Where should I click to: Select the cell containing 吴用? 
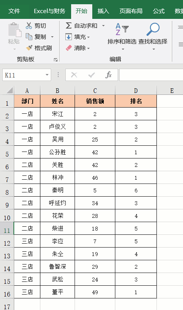point(57,139)
